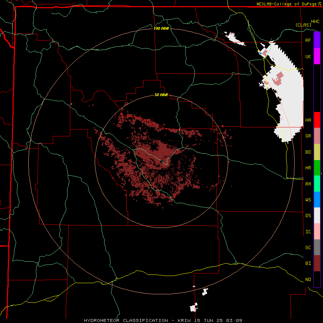Click the 50 NMI range ring label
Screen dimensions: 323x323
pos(161,95)
